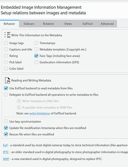Click the Embedded Image Information Management heading
Image resolution: width=128 pixels, height=167 pixels.
point(41,7)
